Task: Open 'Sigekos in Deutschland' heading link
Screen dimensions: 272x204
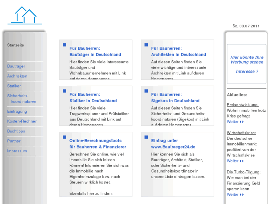Action: click(x=175, y=101)
